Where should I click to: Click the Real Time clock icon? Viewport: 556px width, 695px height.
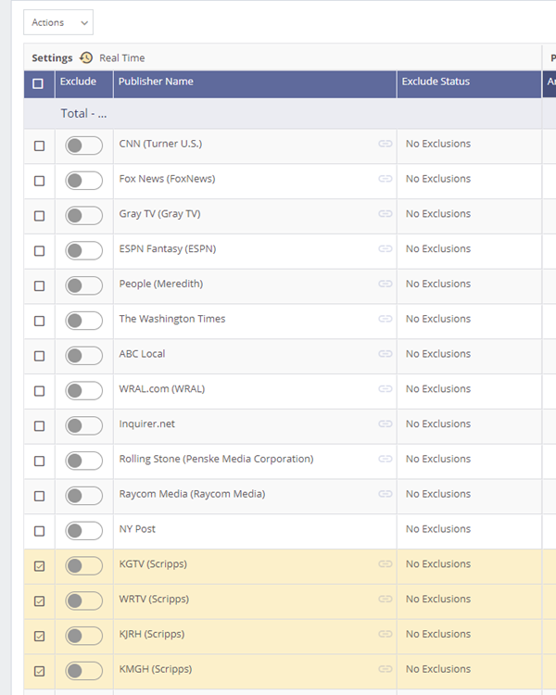(x=86, y=57)
